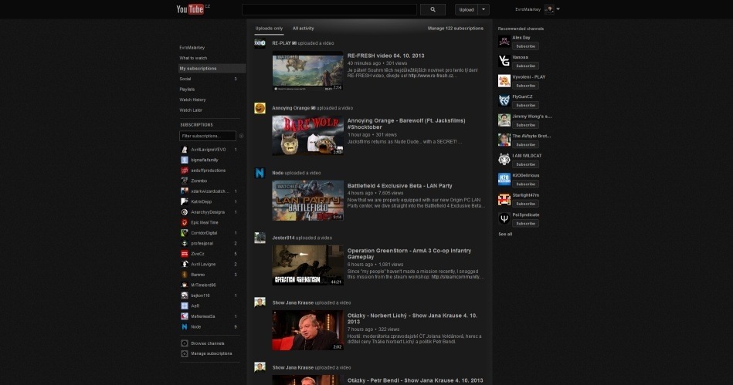Select the xdarkwizardcatch subscription entry

point(209,191)
